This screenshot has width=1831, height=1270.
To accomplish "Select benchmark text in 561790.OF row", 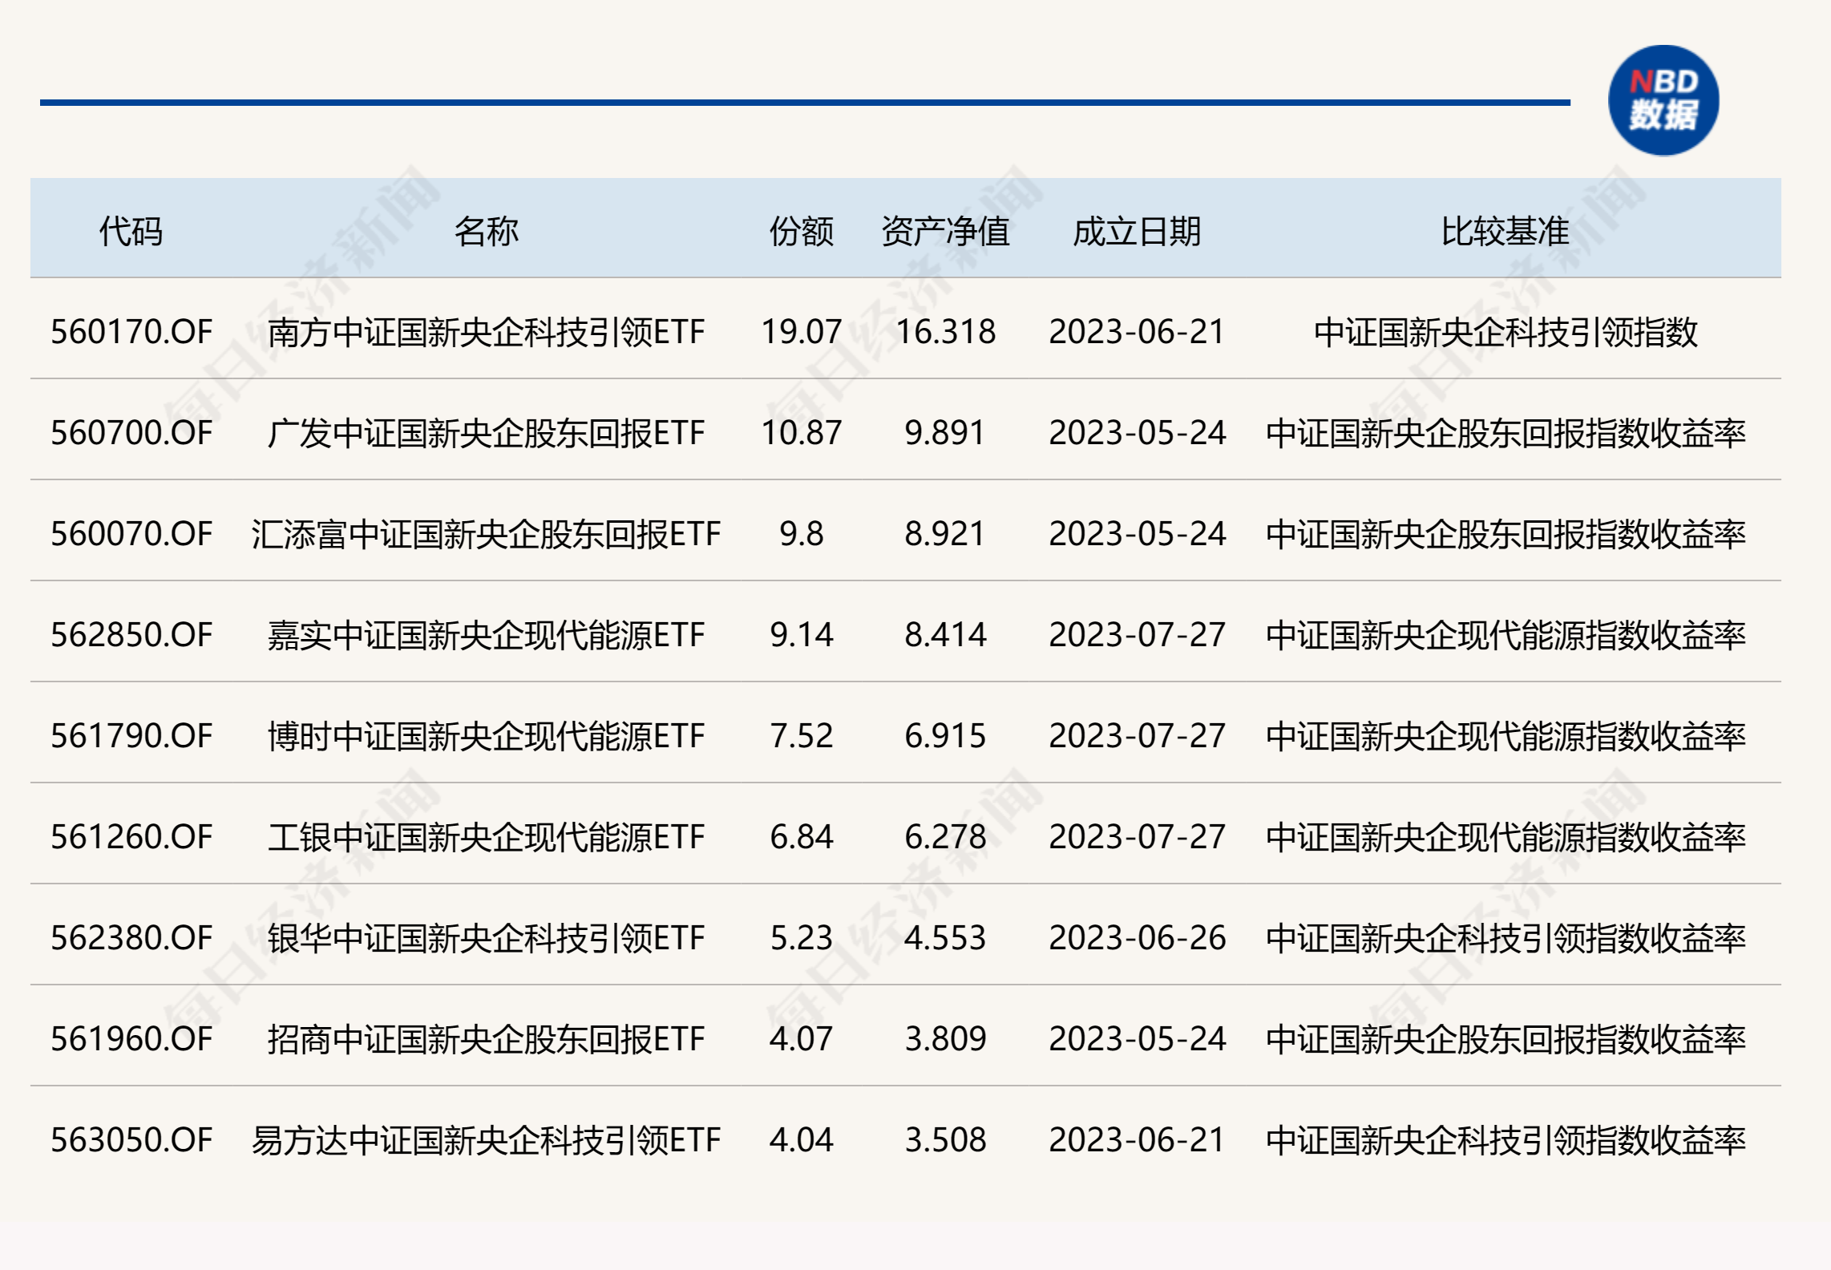I will 1506,736.
